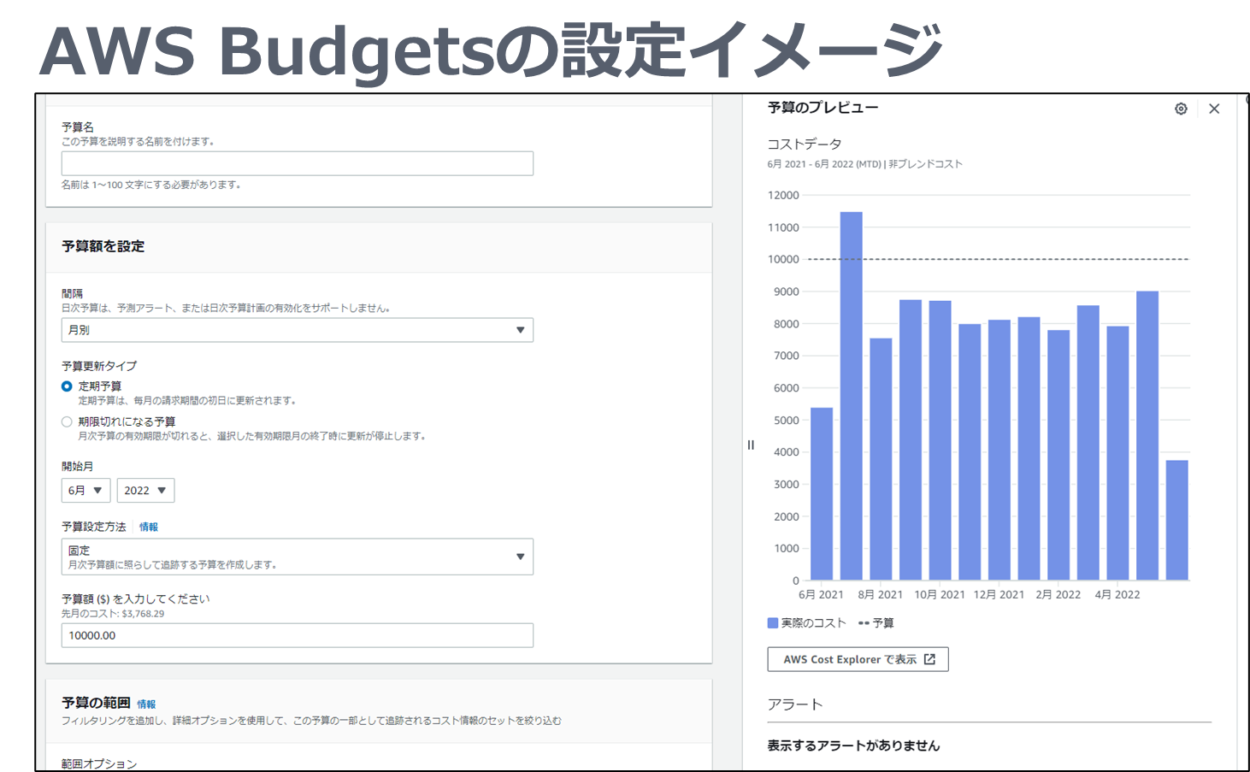Open the start year 2022 dropdown

pos(145,490)
